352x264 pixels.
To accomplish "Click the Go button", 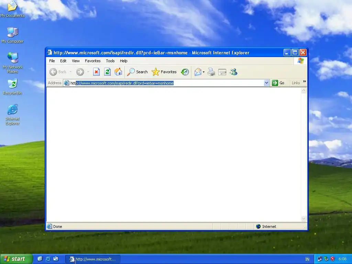I will 278,83.
